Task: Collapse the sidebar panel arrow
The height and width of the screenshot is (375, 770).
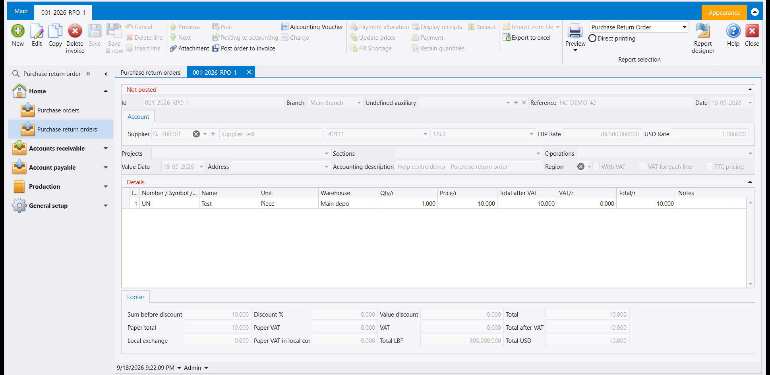Action: [106, 74]
